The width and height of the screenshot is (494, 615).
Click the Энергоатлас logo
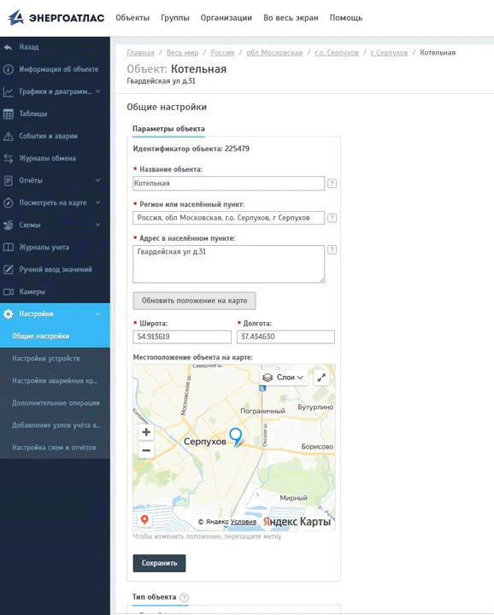(x=56, y=18)
